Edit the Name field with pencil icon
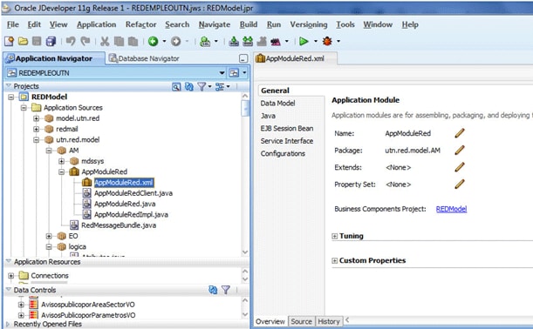Screen dimensions: 533x329 click(460, 133)
